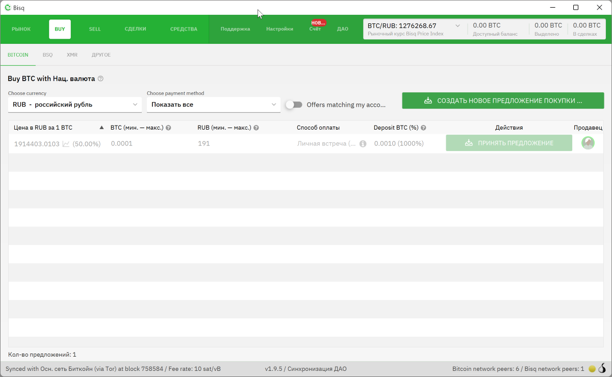Click the Действия column header

coord(509,128)
